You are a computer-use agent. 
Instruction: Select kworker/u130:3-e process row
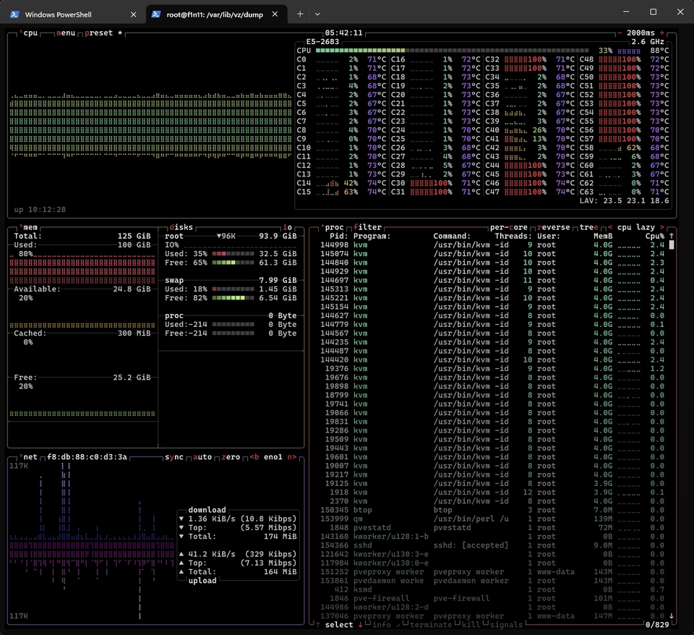click(492, 555)
